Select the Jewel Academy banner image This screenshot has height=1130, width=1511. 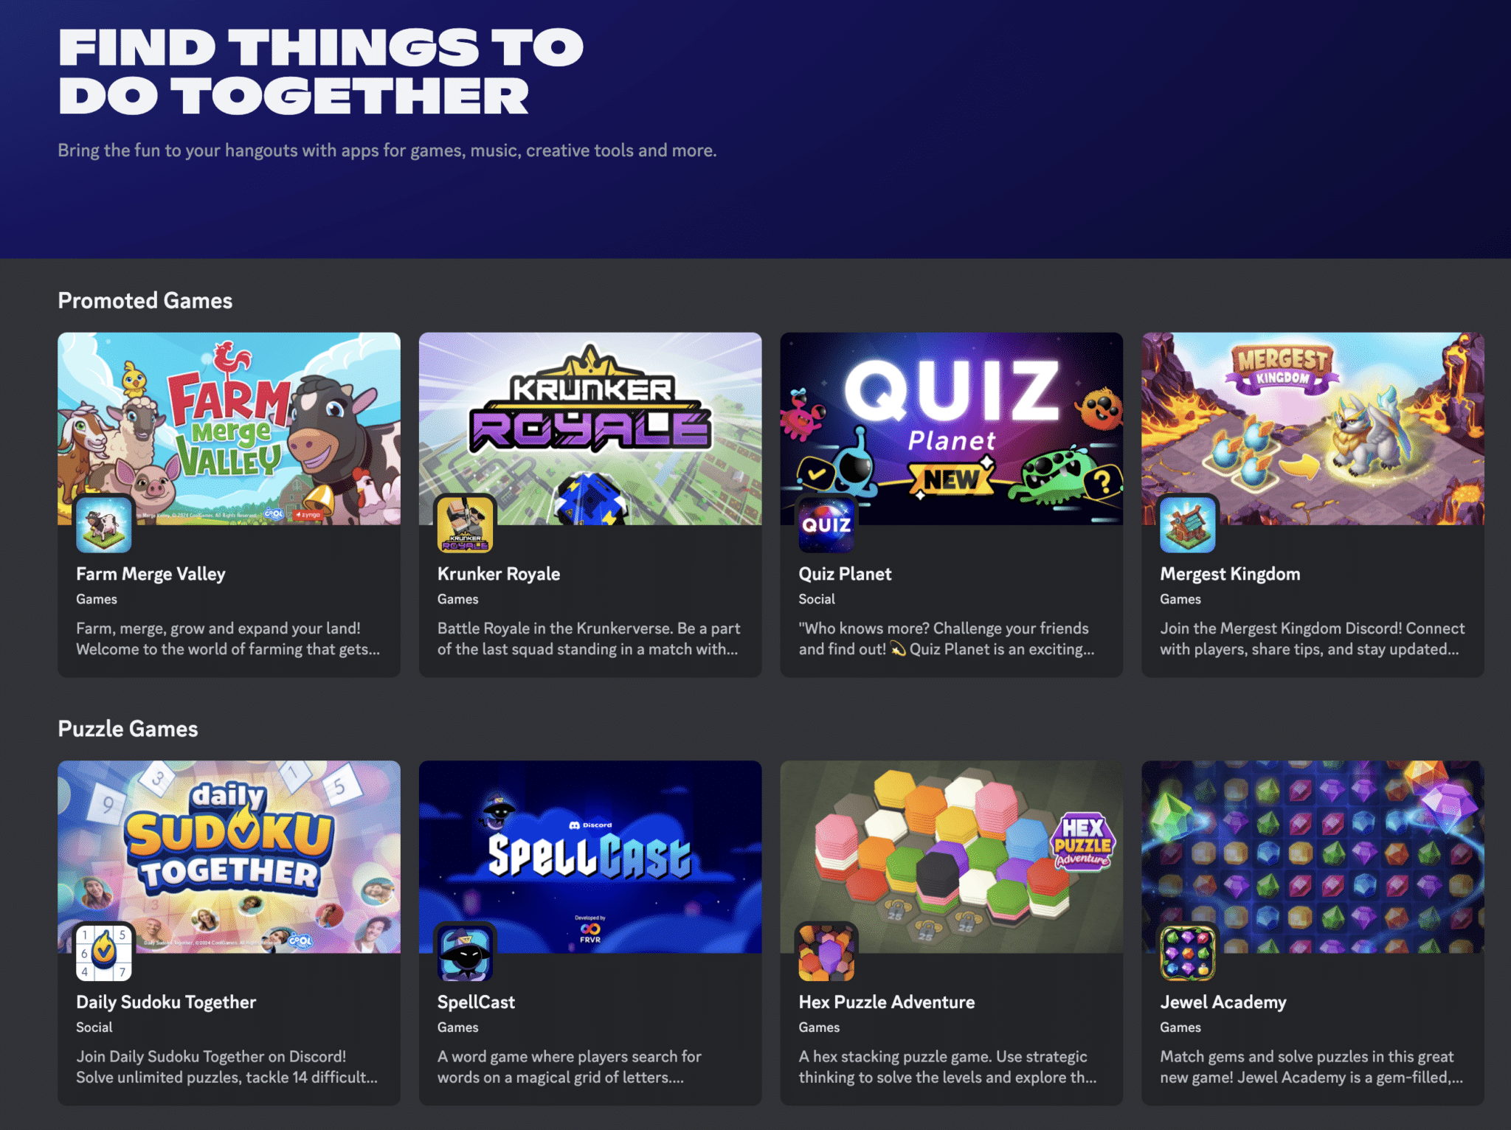(x=1313, y=857)
